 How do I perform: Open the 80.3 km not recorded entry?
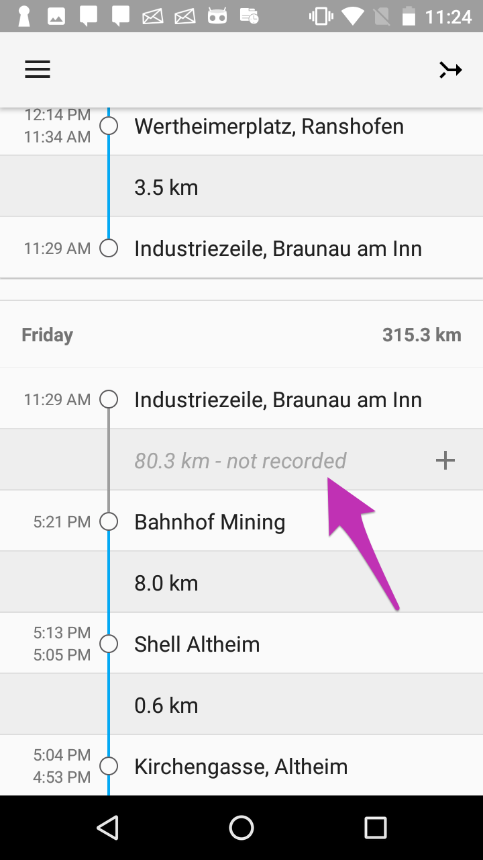[240, 460]
